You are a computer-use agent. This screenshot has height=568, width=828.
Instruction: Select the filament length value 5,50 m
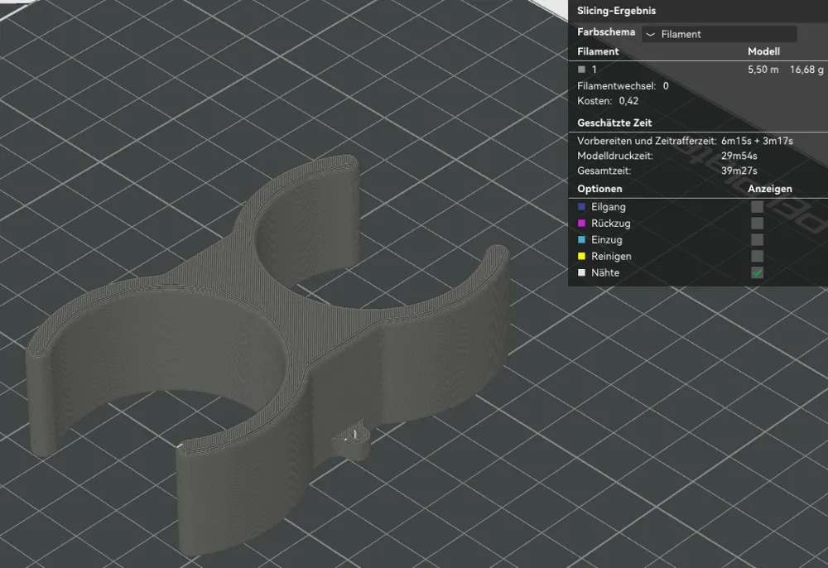click(763, 70)
